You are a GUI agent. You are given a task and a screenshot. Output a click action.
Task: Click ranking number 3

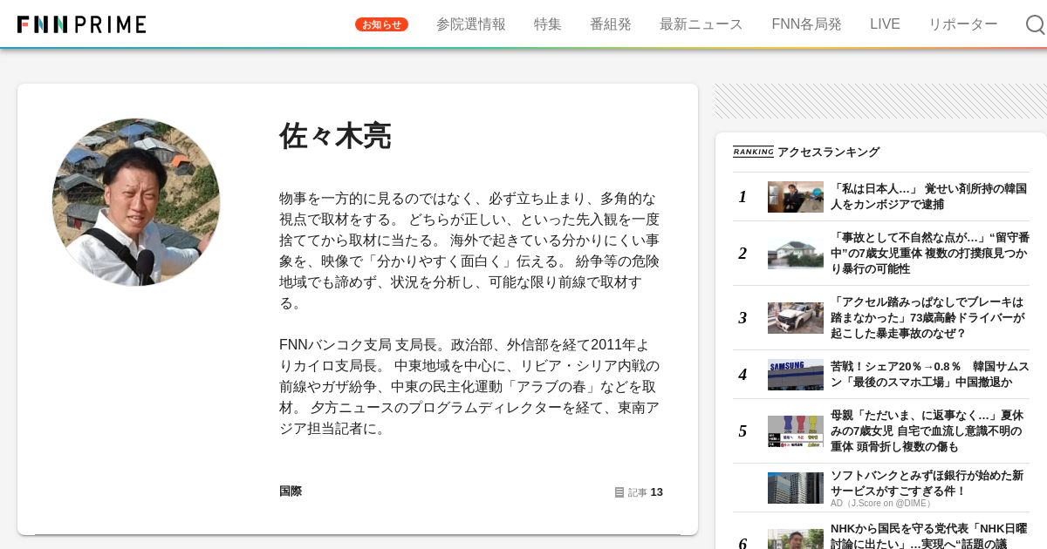(742, 318)
